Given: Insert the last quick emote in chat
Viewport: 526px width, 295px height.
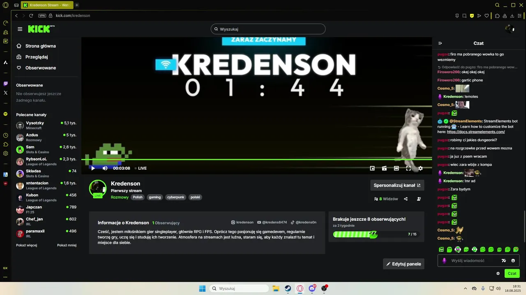Looking at the screenshot, I should point(516,249).
